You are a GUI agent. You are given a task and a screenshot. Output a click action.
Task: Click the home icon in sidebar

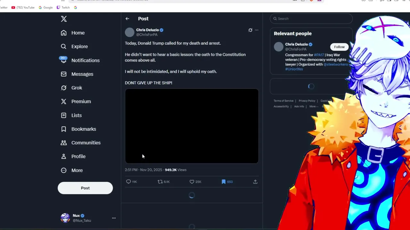point(64,33)
